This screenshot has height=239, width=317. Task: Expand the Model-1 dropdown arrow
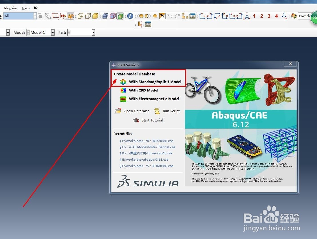[53, 33]
